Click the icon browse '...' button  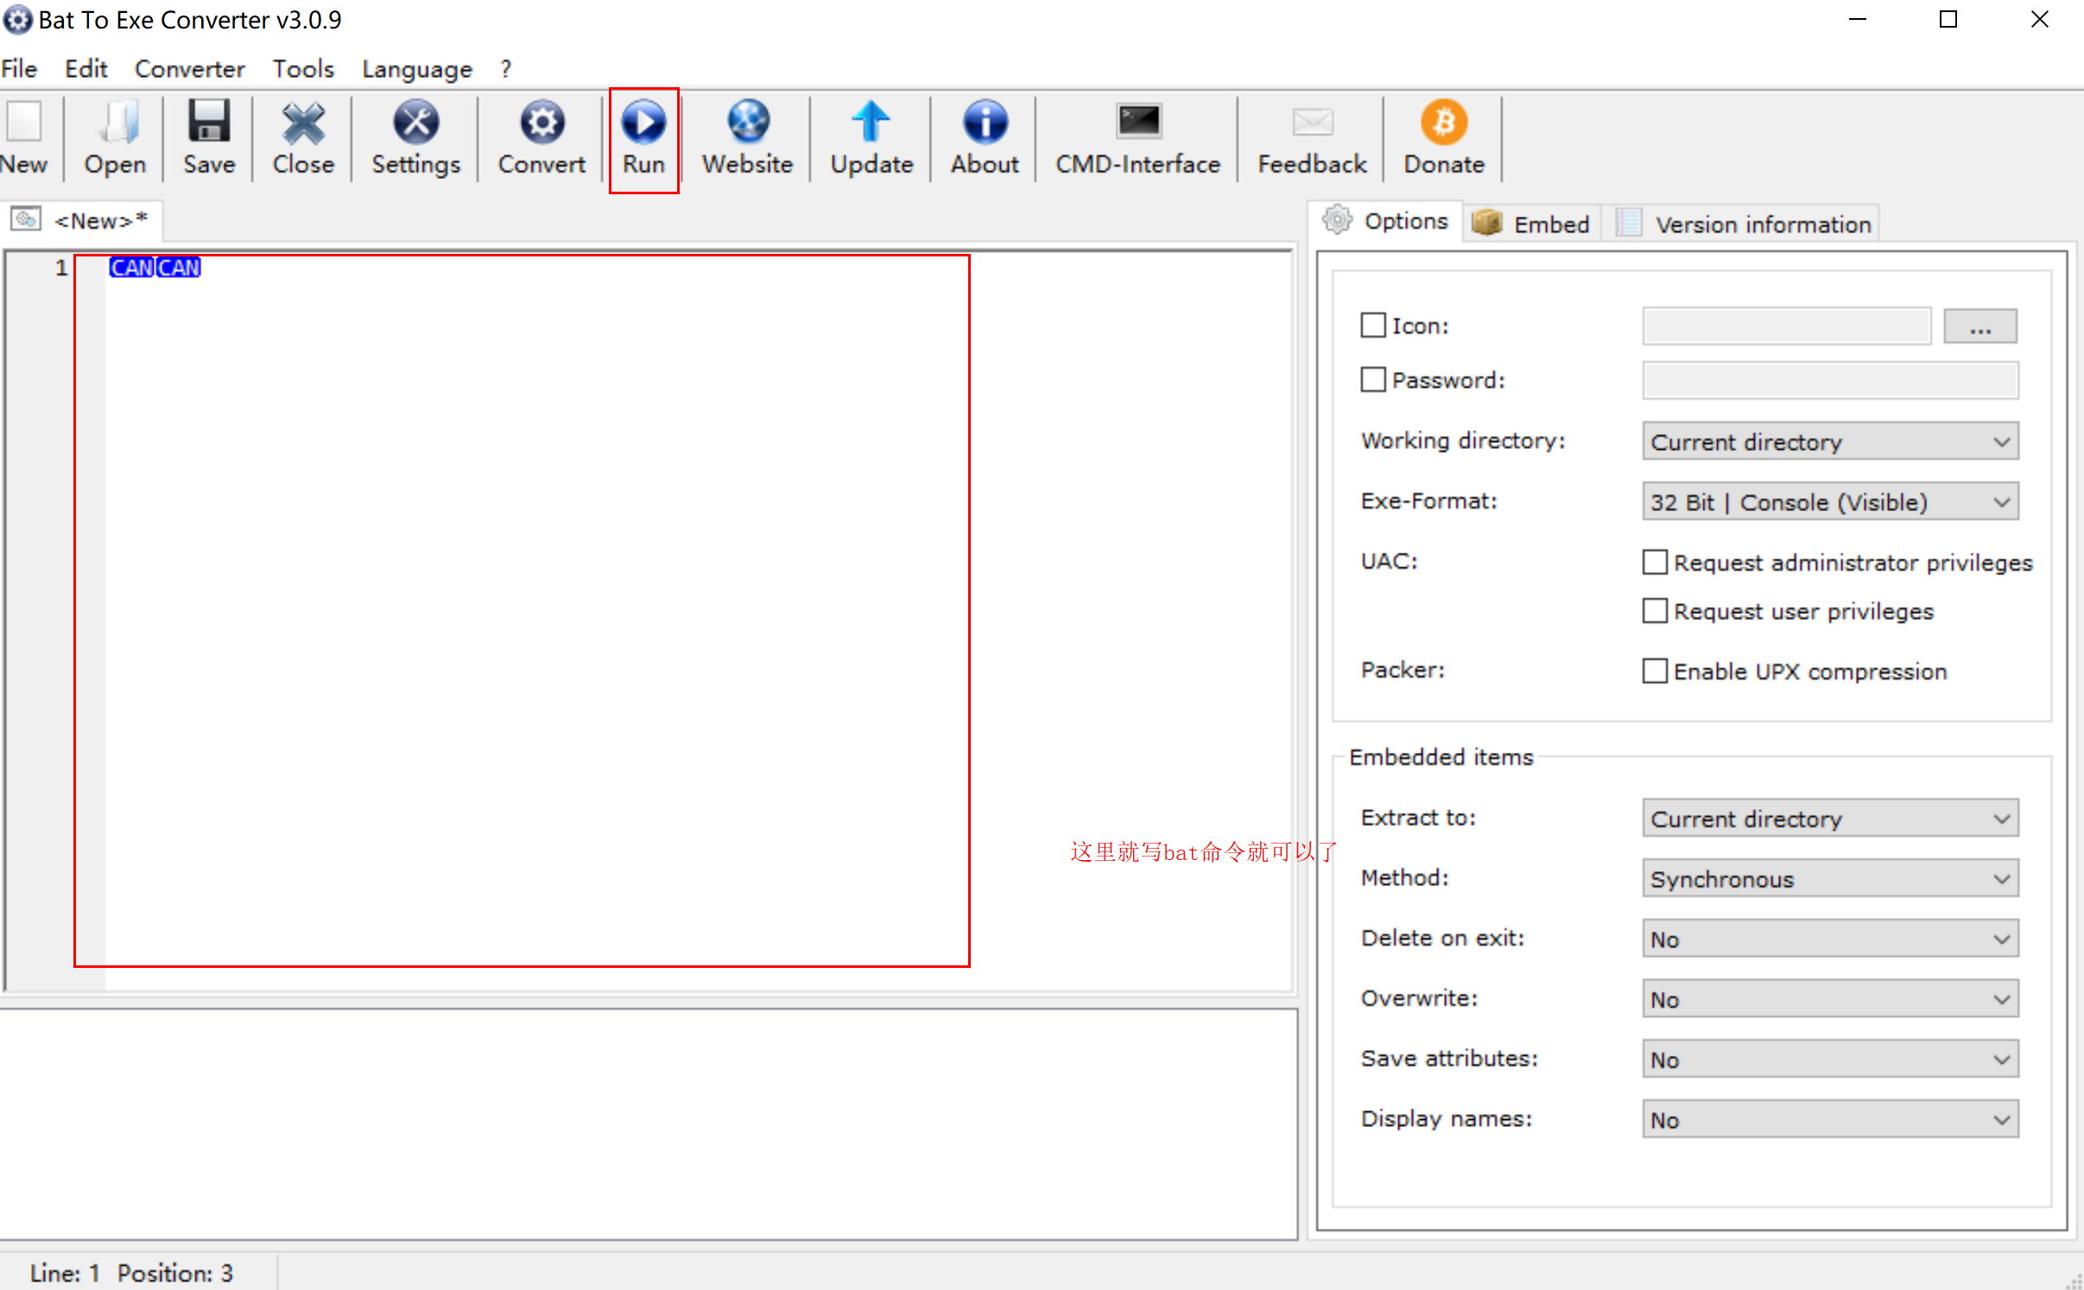tap(1979, 327)
